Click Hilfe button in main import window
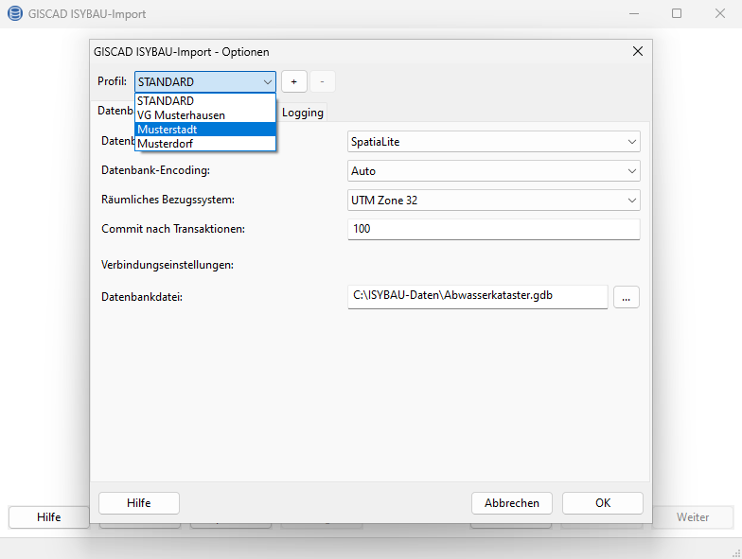 tap(49, 516)
